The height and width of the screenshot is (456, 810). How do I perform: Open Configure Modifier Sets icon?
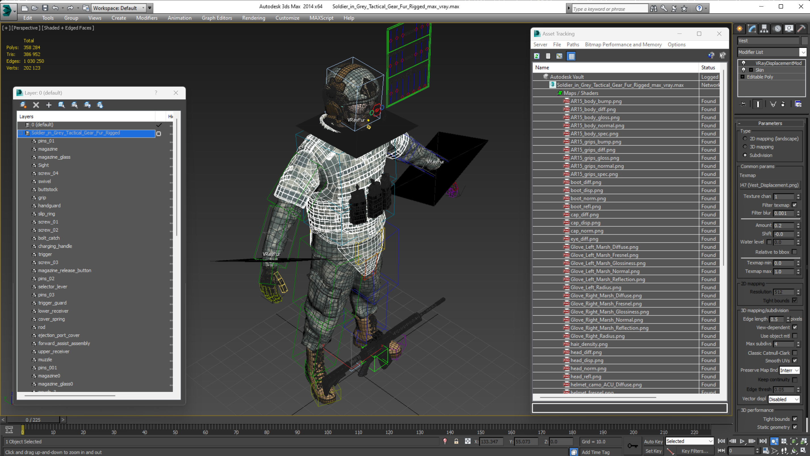click(798, 104)
